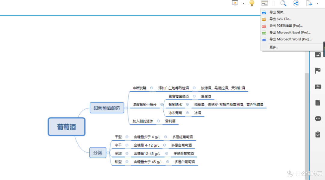The width and height of the screenshot is (325, 180).
Task: Collapse the 中断发酵 subtopic
Action: 152,88
